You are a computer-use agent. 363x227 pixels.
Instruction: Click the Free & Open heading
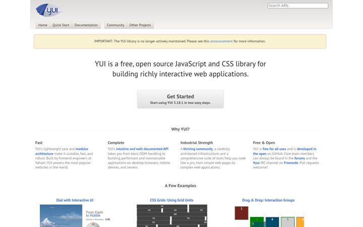[264, 143]
